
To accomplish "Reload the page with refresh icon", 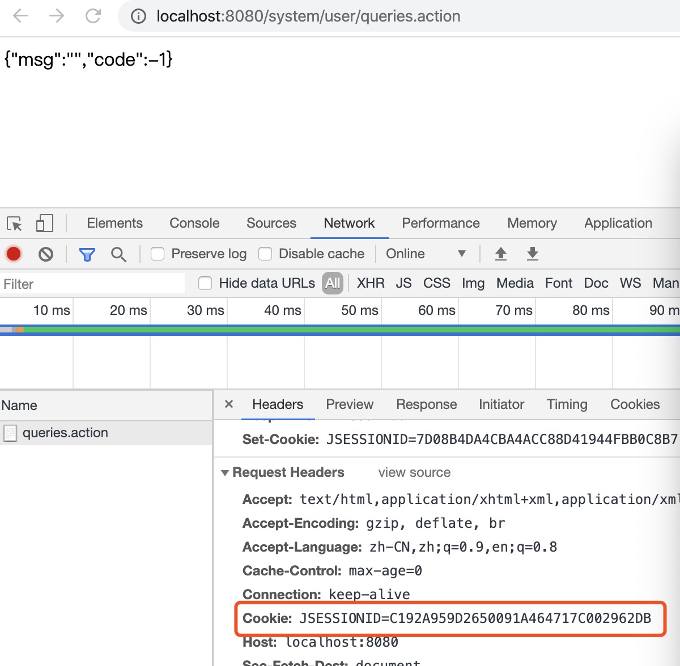I will (x=93, y=16).
